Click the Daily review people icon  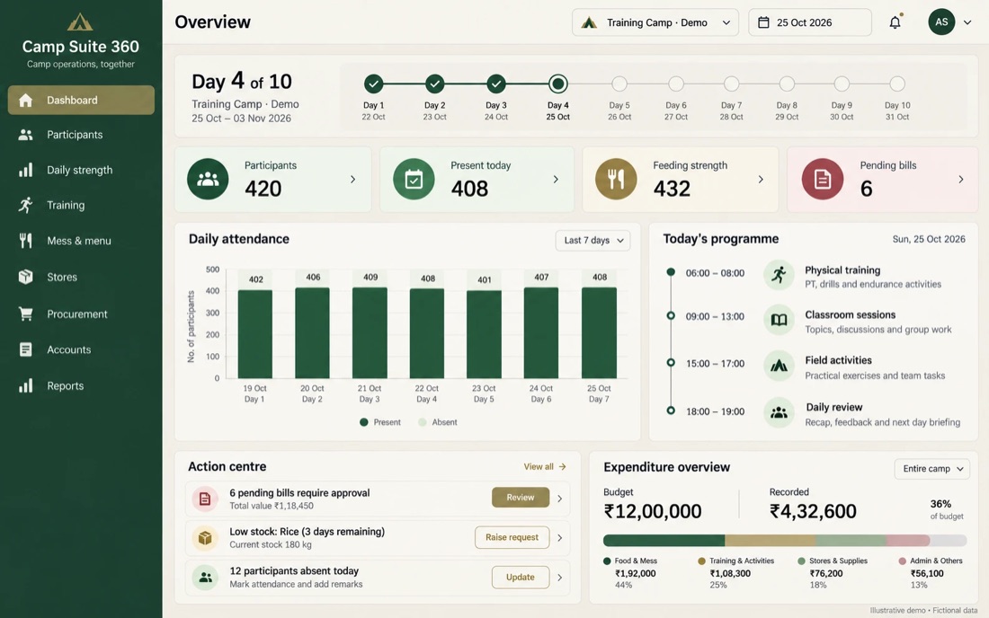coord(779,412)
